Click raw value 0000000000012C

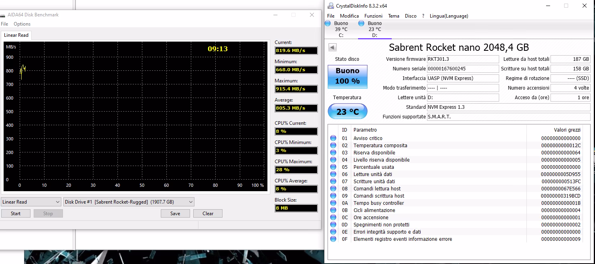(x=561, y=145)
